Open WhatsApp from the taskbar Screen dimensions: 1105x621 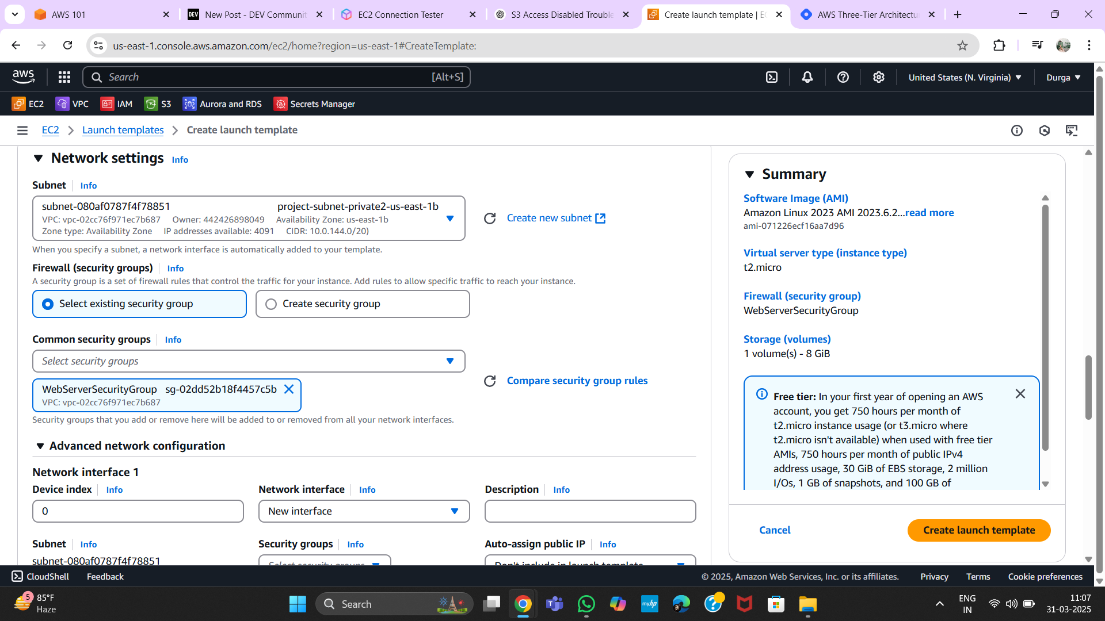[x=586, y=604]
